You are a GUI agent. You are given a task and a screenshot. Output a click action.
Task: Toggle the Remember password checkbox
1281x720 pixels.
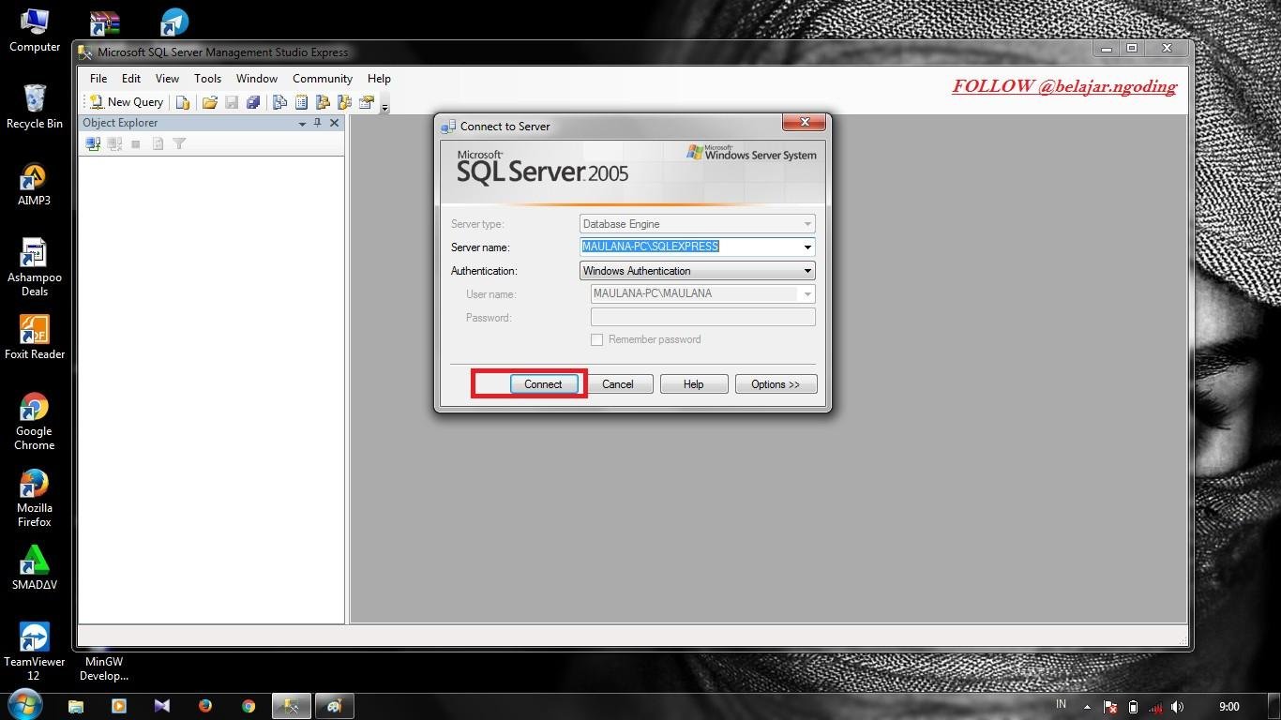pos(596,339)
